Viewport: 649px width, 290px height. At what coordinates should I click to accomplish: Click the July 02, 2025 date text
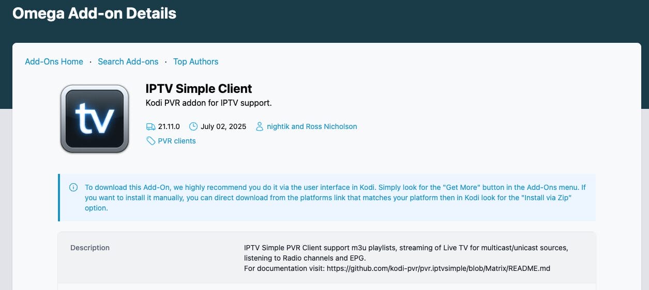223,126
